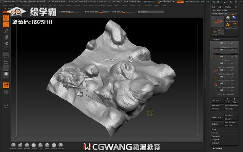Screen dimensions: 243x152
Task: Open the DefaultZScript button
Action: (x=192, y=2)
